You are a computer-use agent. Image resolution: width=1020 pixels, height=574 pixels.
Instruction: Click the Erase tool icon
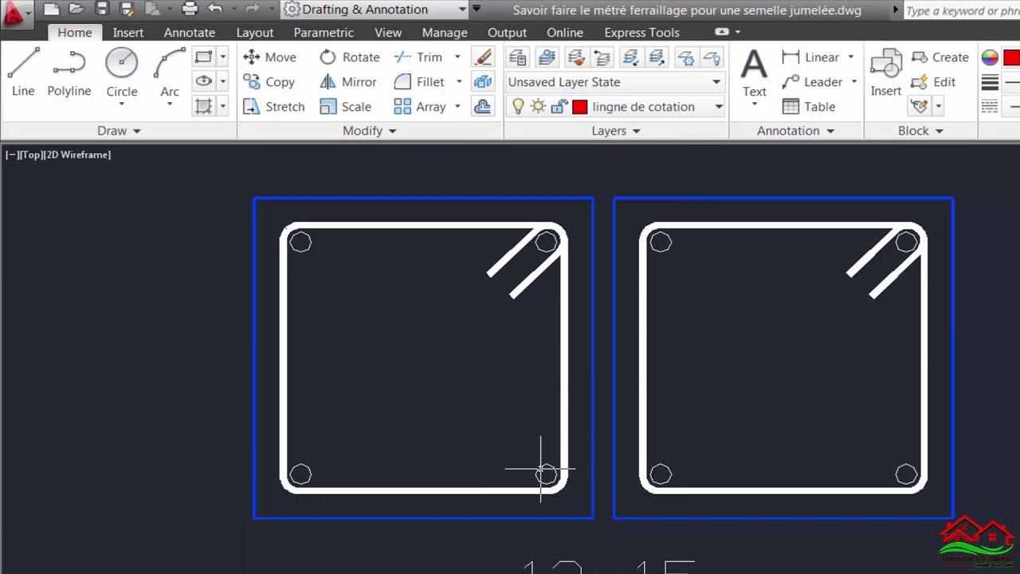482,57
